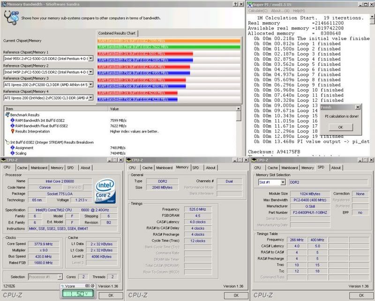Image resolution: width=375 pixels, height=301 pixels.
Task: Close the Finish dialog
Action: 358,107
